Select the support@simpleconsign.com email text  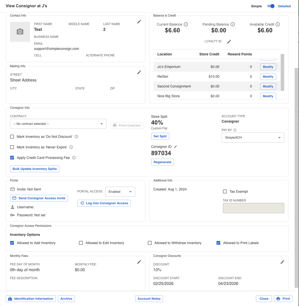click(x=57, y=49)
